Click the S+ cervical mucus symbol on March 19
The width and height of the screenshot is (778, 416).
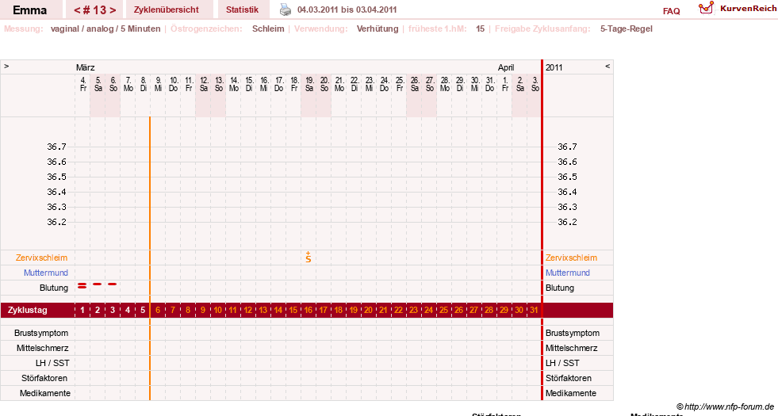point(309,258)
